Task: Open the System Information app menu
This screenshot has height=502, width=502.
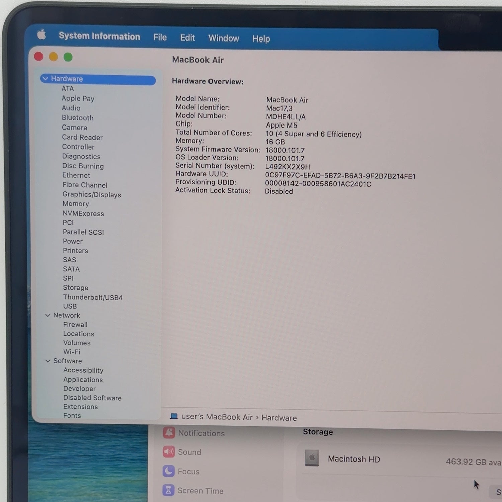Action: click(x=99, y=36)
